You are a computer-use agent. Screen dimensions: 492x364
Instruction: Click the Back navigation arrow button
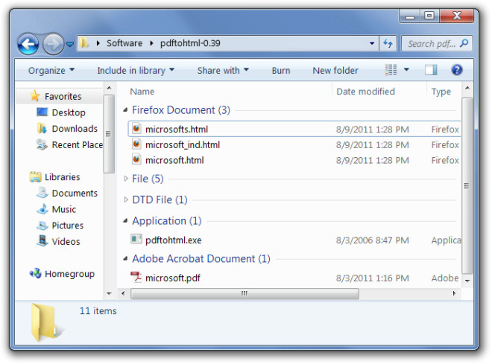click(28, 44)
